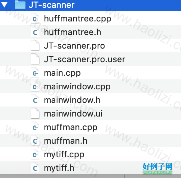This screenshot has height=178, width=181.
Task: Click the muffman.h header file icon
Action: (35, 140)
